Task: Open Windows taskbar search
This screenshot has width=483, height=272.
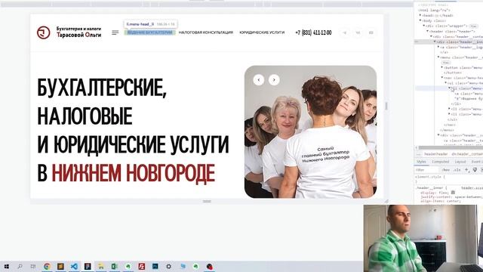Action: click(x=20, y=267)
